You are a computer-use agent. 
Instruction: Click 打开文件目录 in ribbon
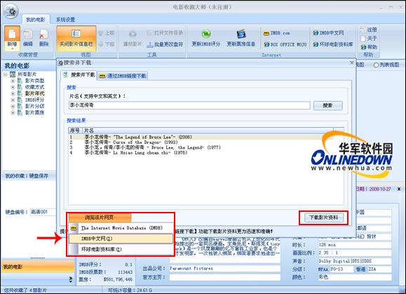coord(165,33)
